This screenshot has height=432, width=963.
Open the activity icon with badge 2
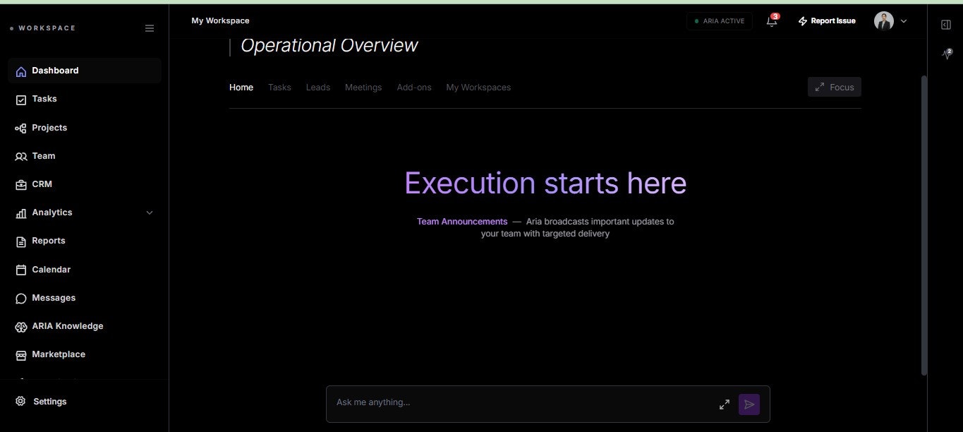pos(946,54)
